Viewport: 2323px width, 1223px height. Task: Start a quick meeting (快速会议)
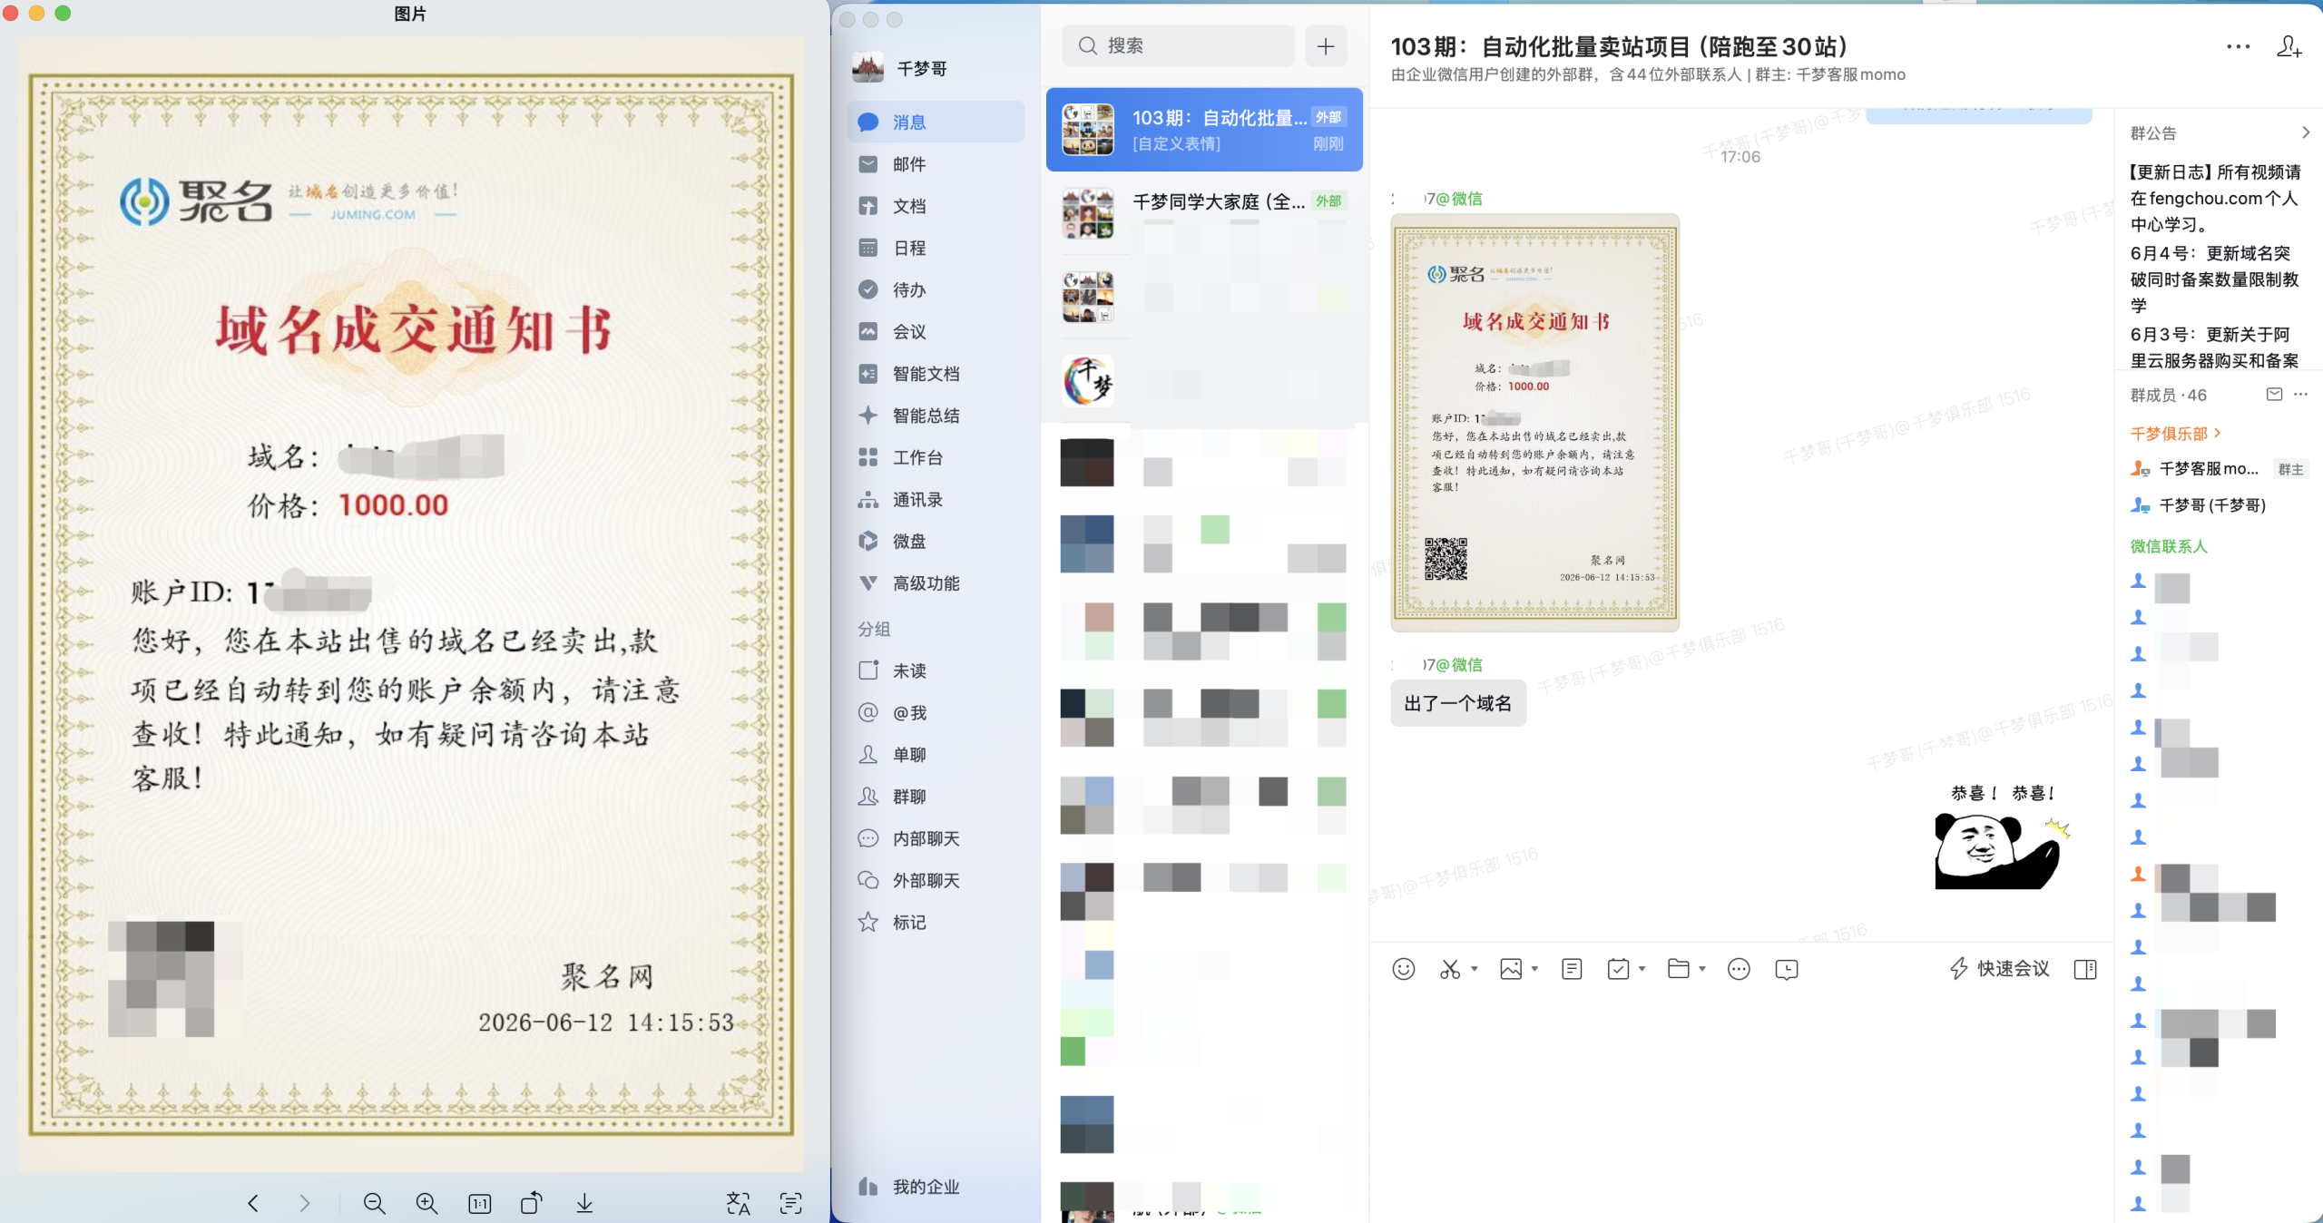click(x=2000, y=969)
